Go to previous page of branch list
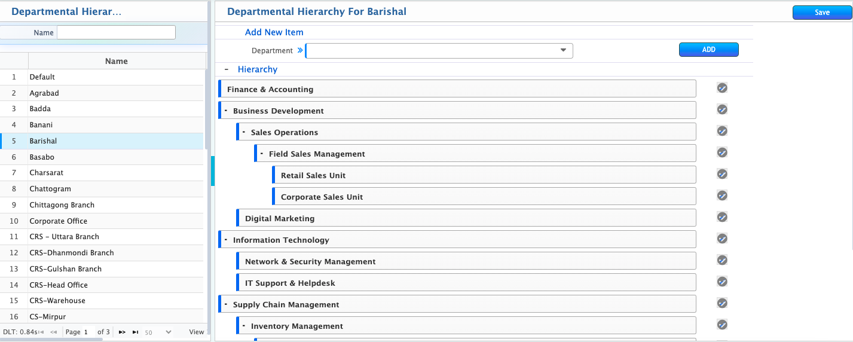The image size is (853, 342). 54,332
